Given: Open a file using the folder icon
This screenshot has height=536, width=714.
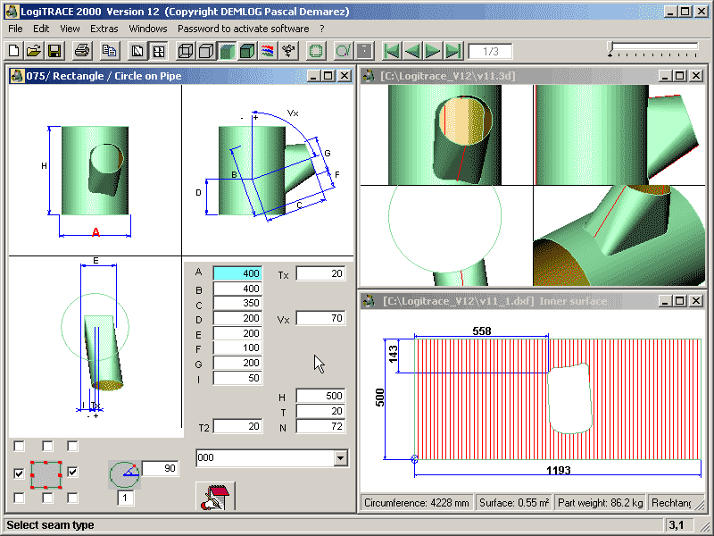Looking at the screenshot, I should tap(34, 51).
